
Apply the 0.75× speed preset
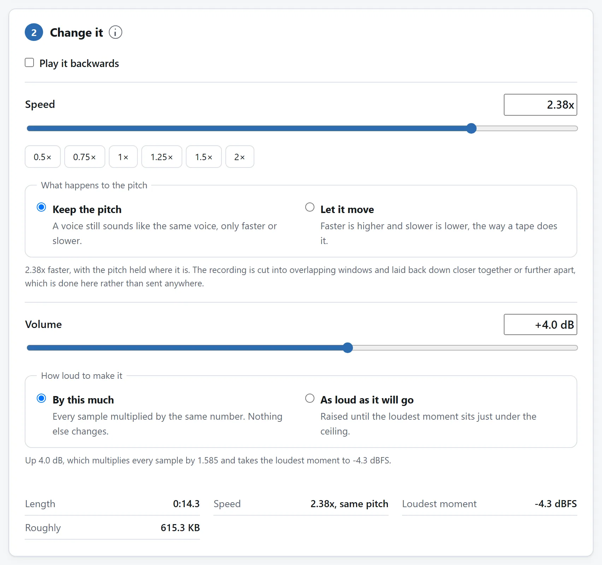85,157
